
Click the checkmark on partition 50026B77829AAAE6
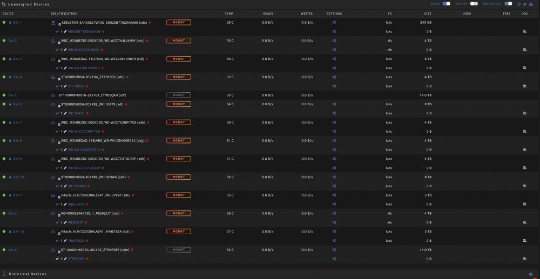coord(57,31)
